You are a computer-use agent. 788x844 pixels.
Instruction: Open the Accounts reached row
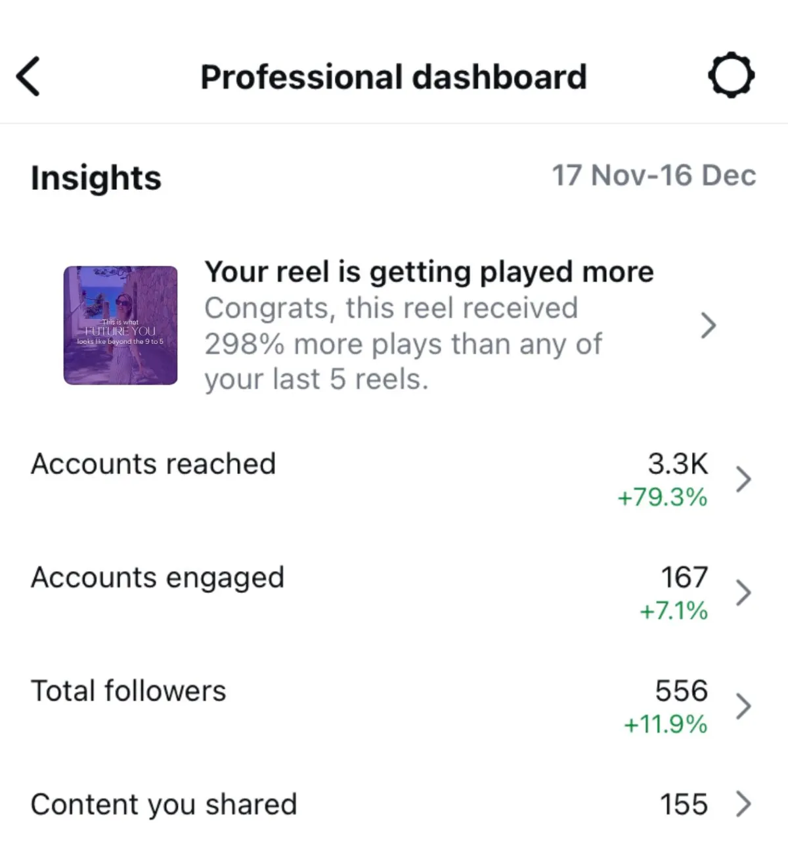(394, 479)
